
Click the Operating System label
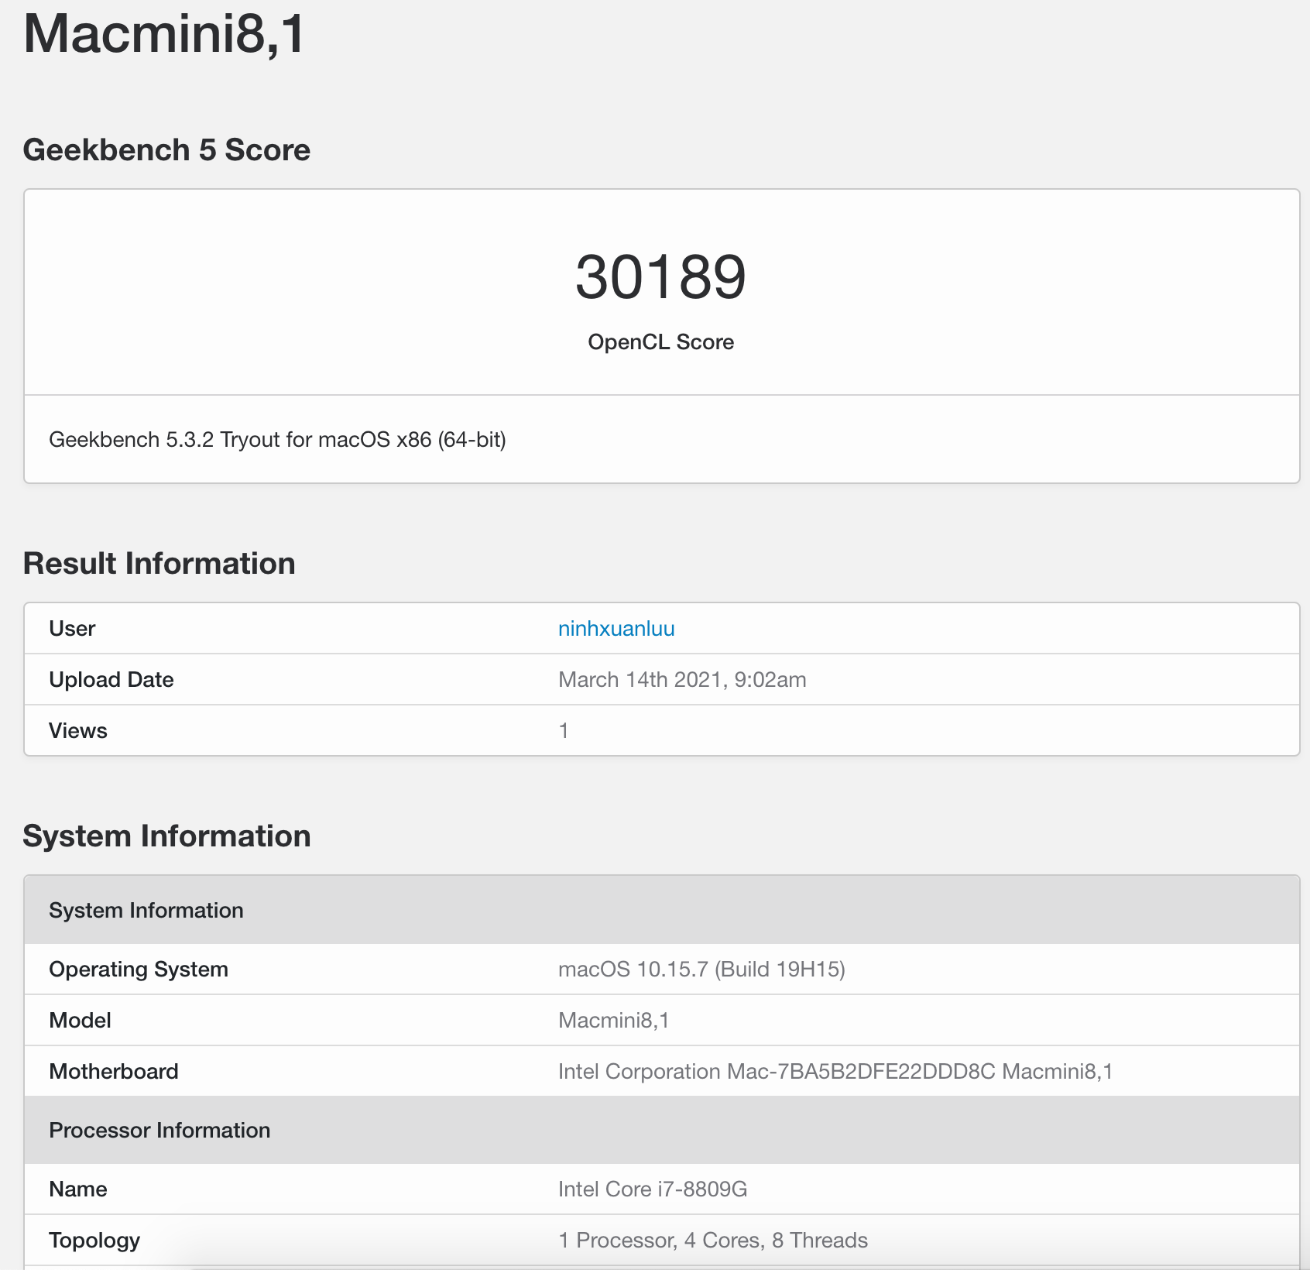click(139, 970)
